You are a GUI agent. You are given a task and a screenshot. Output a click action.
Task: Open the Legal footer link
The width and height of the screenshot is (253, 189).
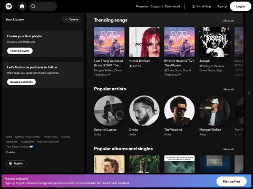coord(9,137)
